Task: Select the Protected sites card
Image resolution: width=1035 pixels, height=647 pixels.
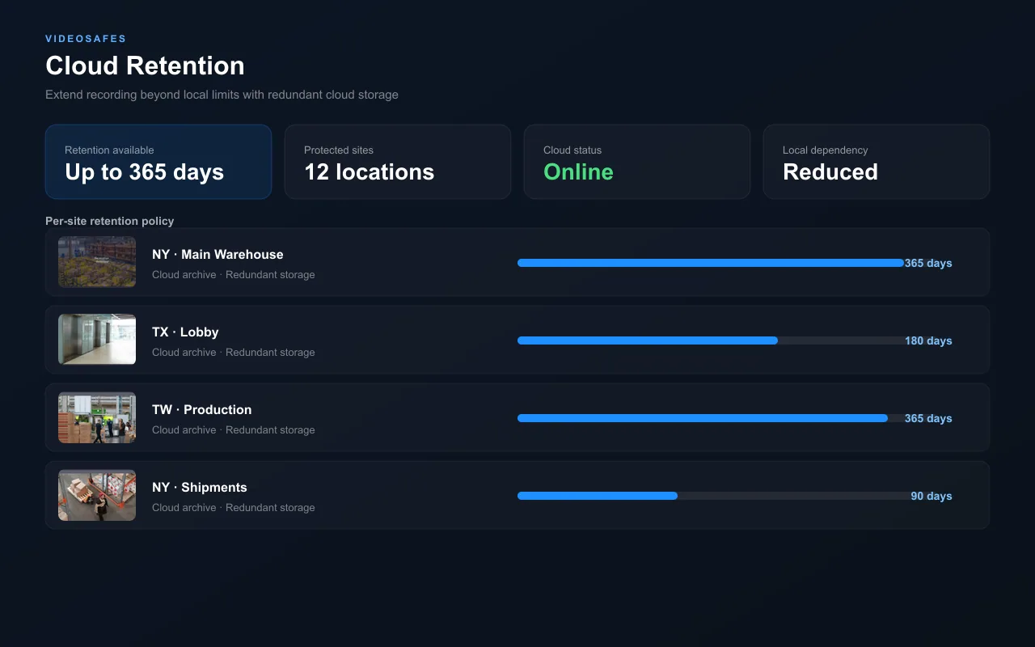Action: pyautogui.click(x=398, y=162)
